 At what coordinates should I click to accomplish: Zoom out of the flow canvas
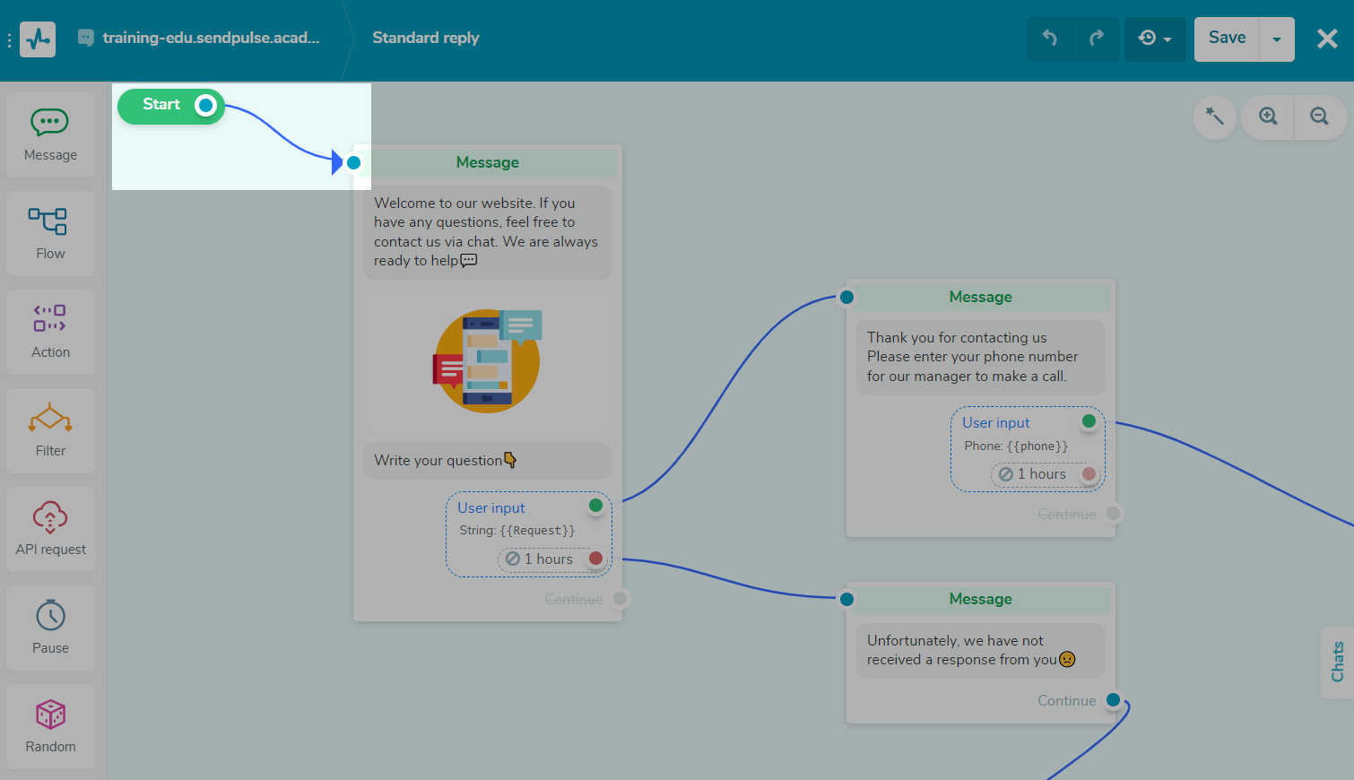tap(1320, 117)
